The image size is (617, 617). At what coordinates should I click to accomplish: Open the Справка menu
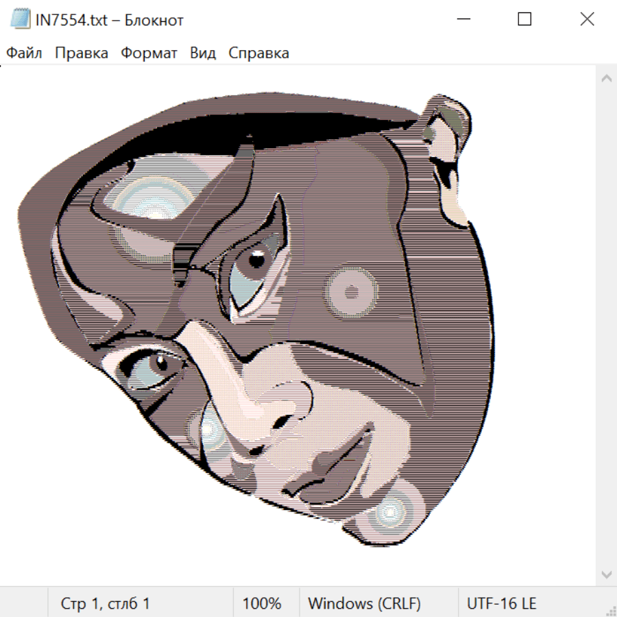tap(258, 53)
